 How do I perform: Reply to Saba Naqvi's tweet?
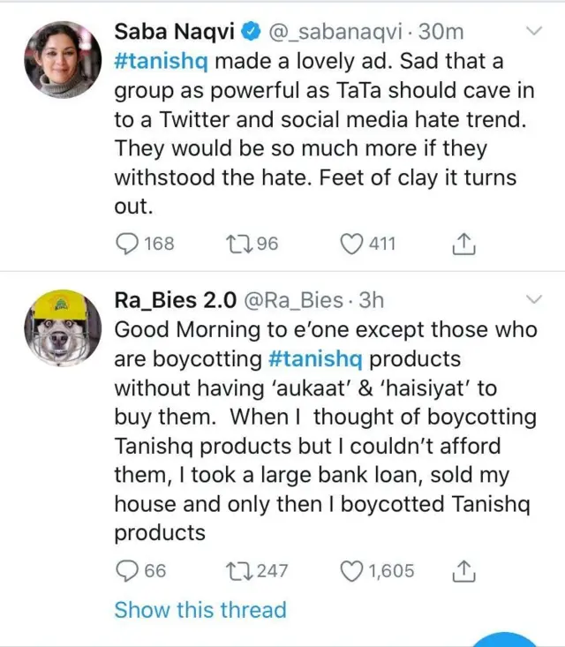click(x=129, y=244)
